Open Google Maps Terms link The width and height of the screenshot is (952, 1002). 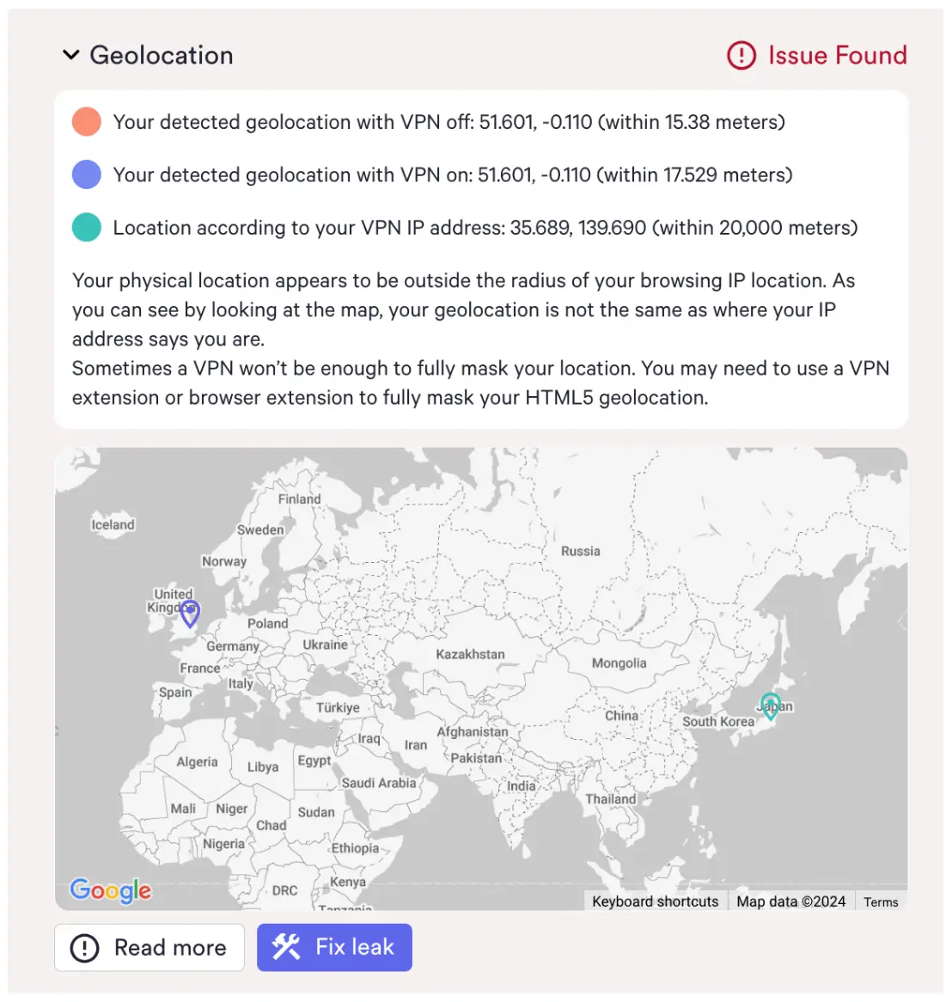point(881,901)
